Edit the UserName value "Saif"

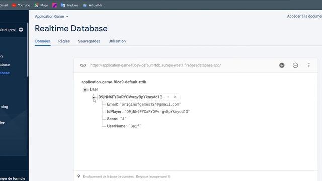click(135, 126)
